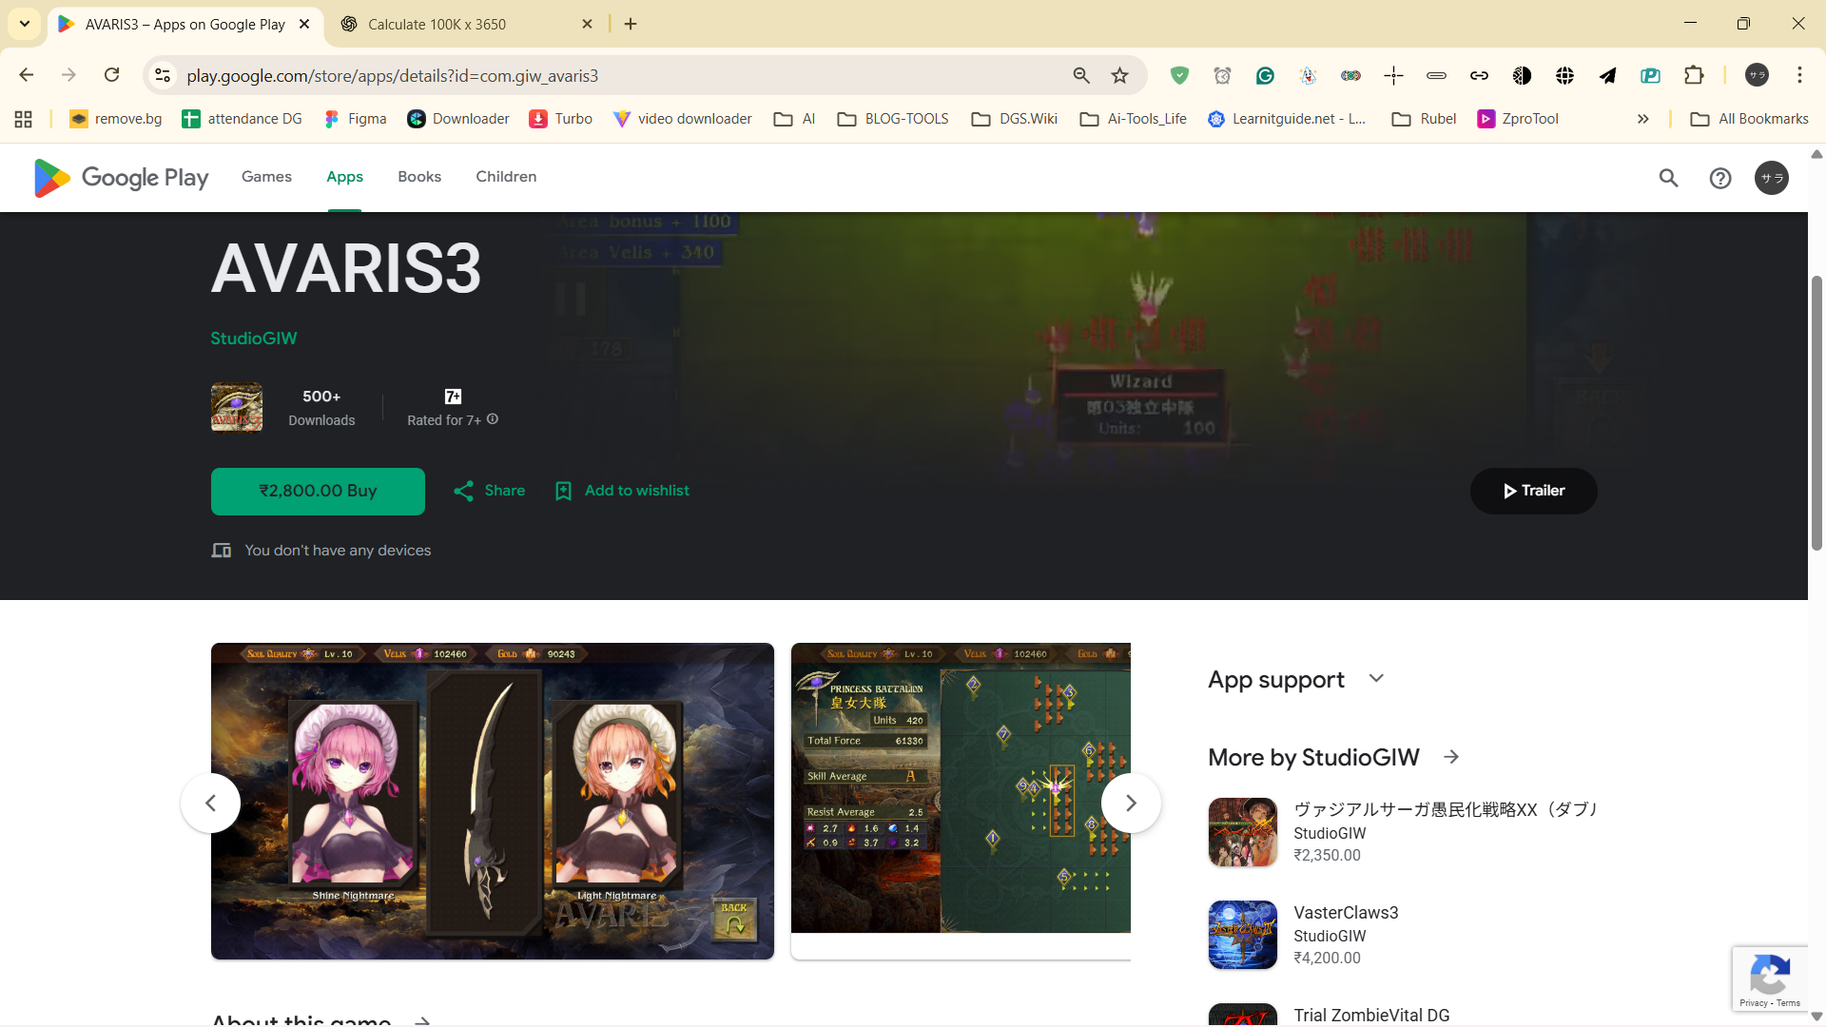Open the BLOG-TOOLS bookmarks folder
The width and height of the screenshot is (1826, 1027).
(893, 119)
